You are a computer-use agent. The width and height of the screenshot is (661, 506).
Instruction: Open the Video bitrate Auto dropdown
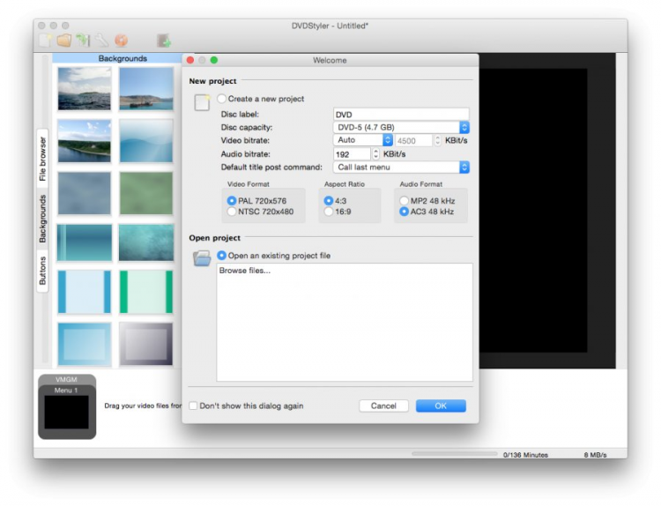pos(363,140)
